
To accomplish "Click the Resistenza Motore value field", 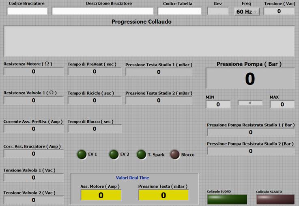I will (34, 72).
